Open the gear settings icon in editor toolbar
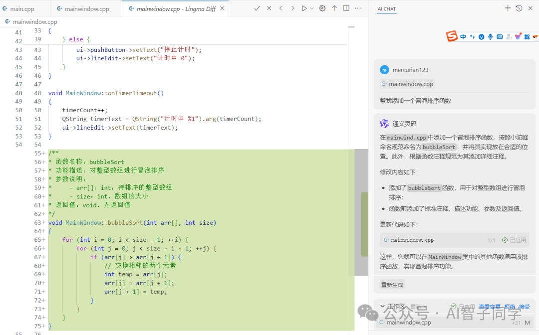This screenshot has width=539, height=335. coord(322,8)
